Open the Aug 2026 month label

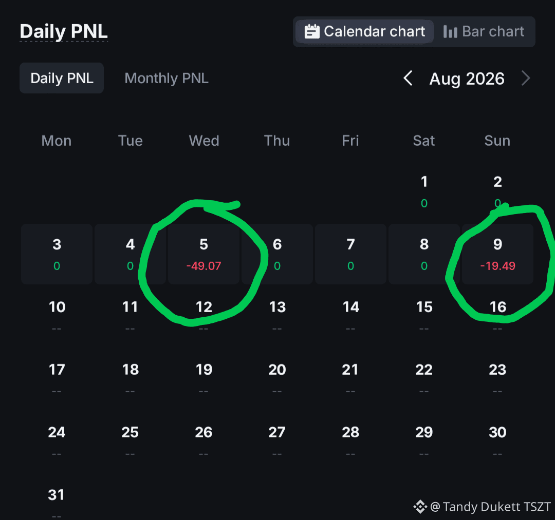(467, 79)
